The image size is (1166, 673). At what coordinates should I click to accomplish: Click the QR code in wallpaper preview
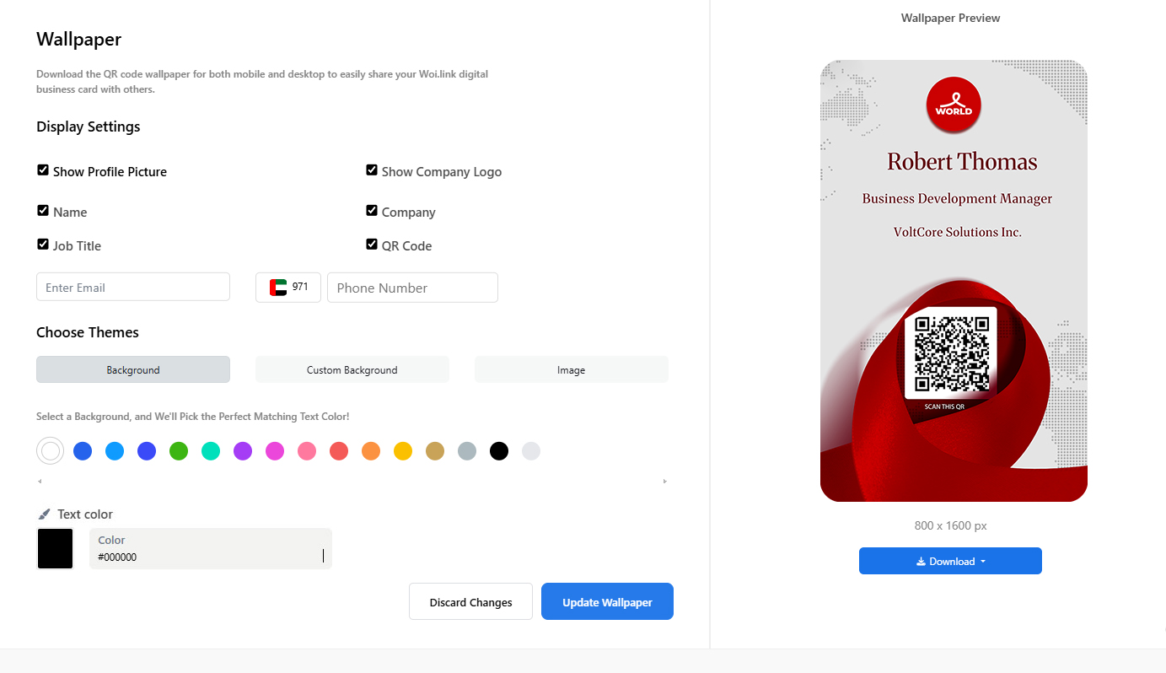(x=951, y=353)
